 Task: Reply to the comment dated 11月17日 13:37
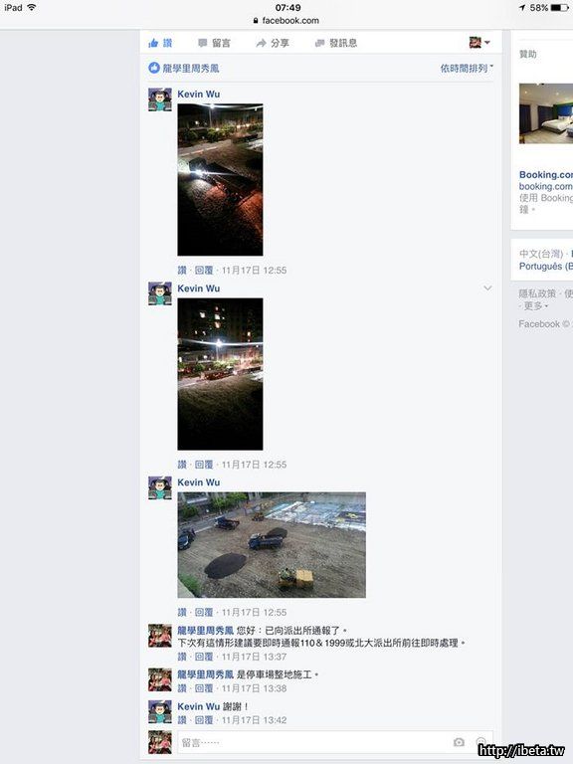[x=204, y=657]
